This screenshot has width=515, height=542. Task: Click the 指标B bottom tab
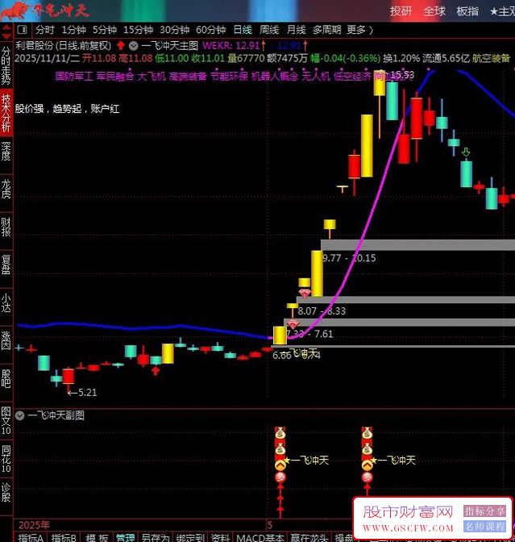(64, 537)
